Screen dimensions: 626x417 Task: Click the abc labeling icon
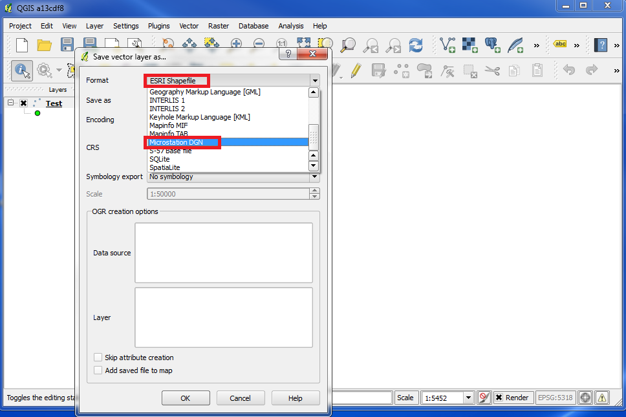point(560,44)
